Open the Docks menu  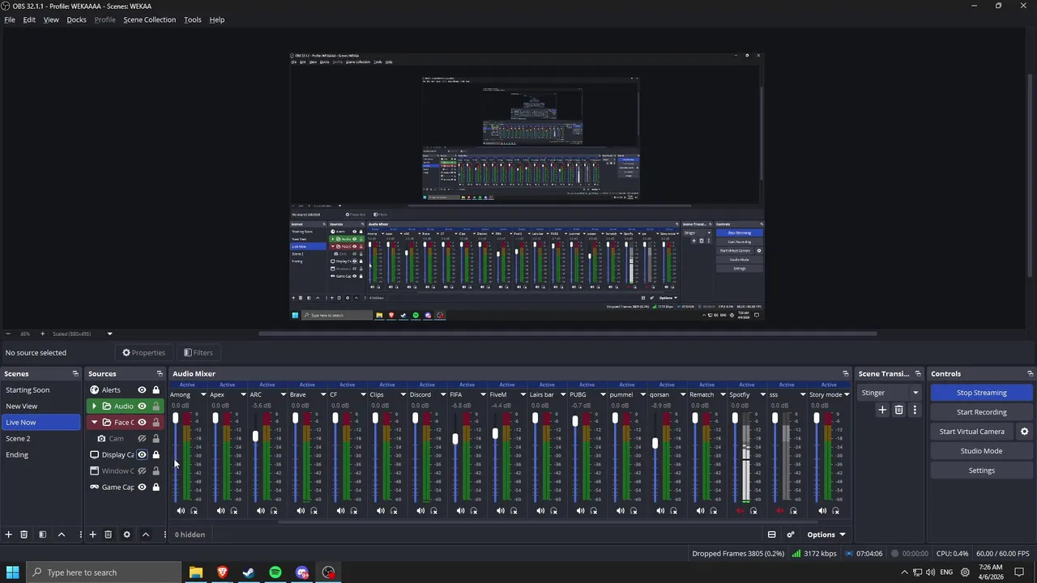[x=76, y=19]
